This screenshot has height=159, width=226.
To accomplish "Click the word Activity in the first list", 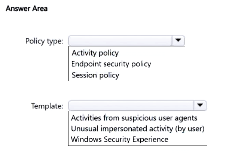I will 83,52.
